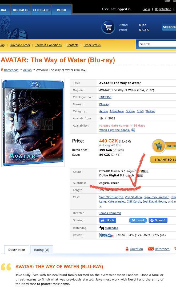Switch to the Rating (0) tab

(42, 250)
